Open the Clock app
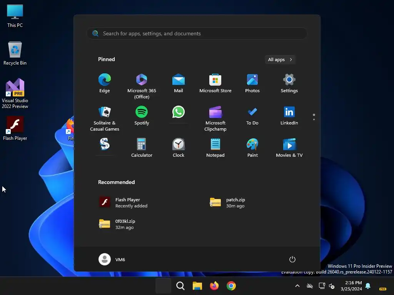The height and width of the screenshot is (295, 394). tap(179, 148)
